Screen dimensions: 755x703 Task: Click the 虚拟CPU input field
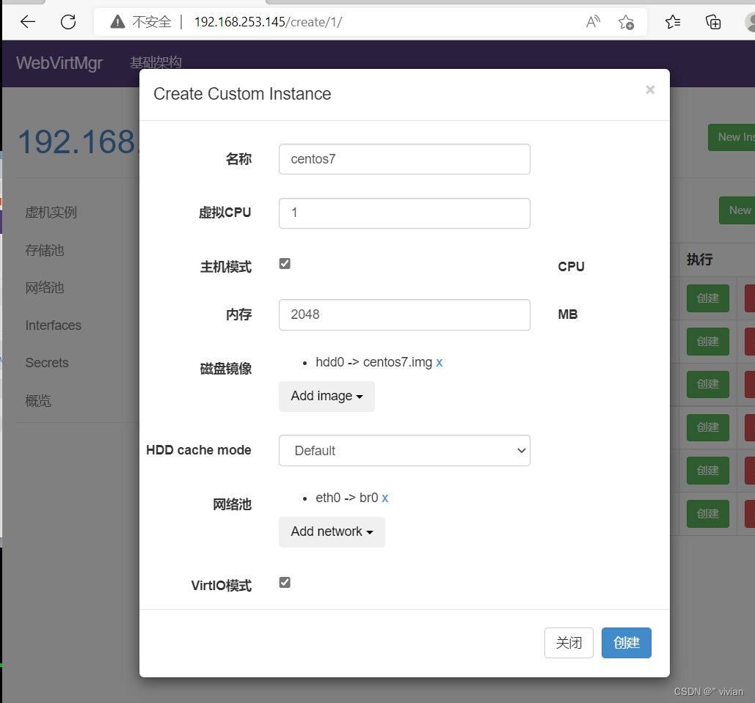tap(404, 213)
